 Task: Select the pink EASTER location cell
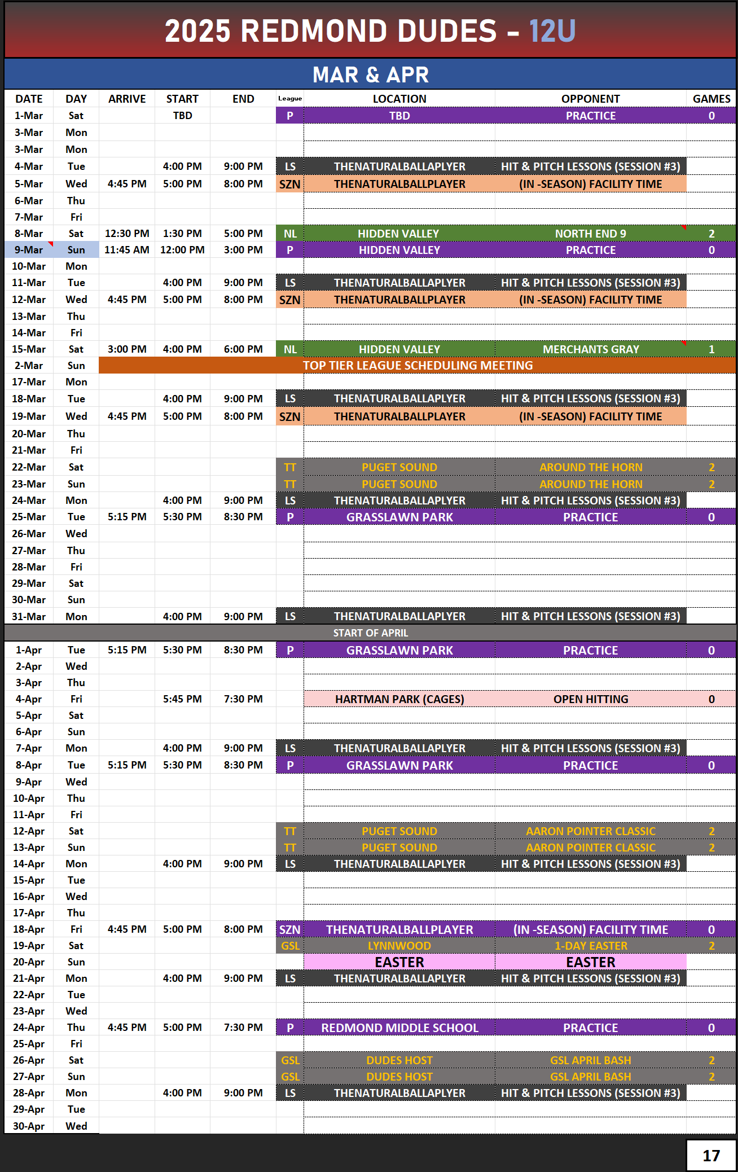[x=399, y=962]
